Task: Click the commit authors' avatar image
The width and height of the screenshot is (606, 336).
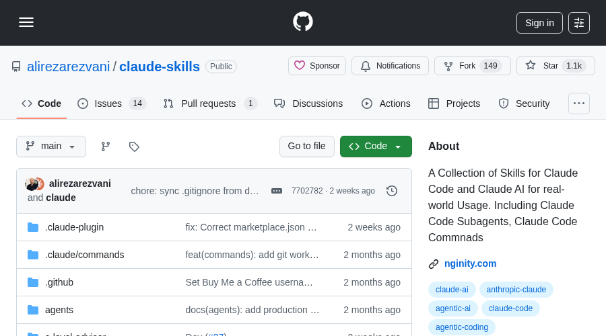Action: pos(34,184)
